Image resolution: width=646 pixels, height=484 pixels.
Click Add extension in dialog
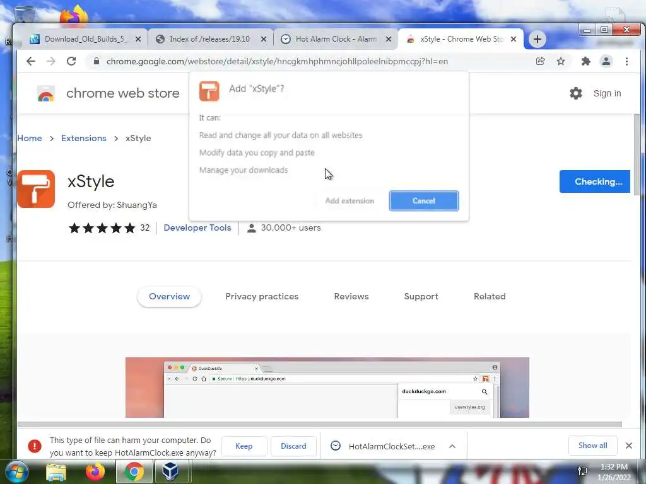(x=349, y=201)
